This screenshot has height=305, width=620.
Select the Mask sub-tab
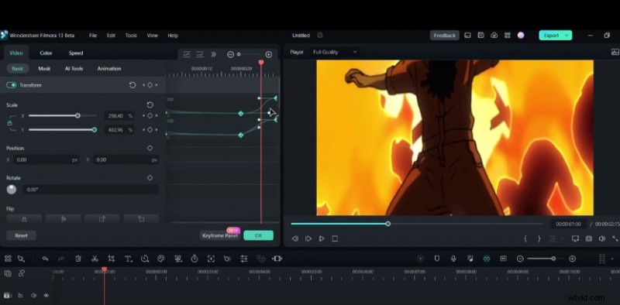pyautogui.click(x=44, y=68)
